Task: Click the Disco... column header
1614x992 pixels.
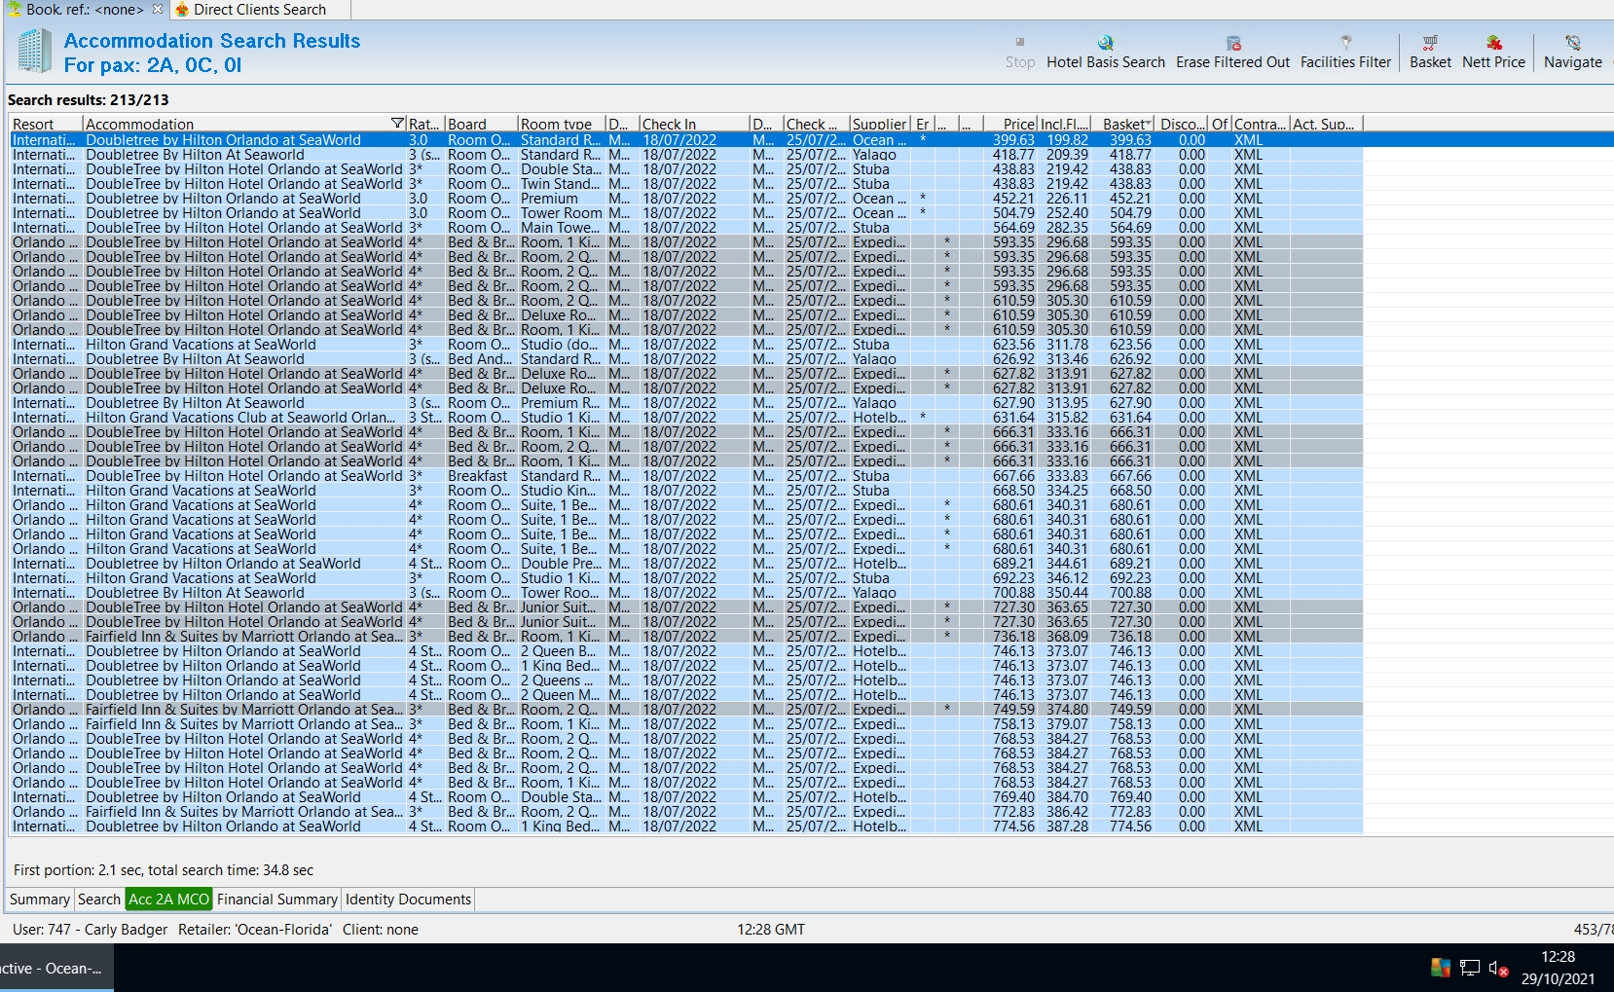Action: point(1183,124)
